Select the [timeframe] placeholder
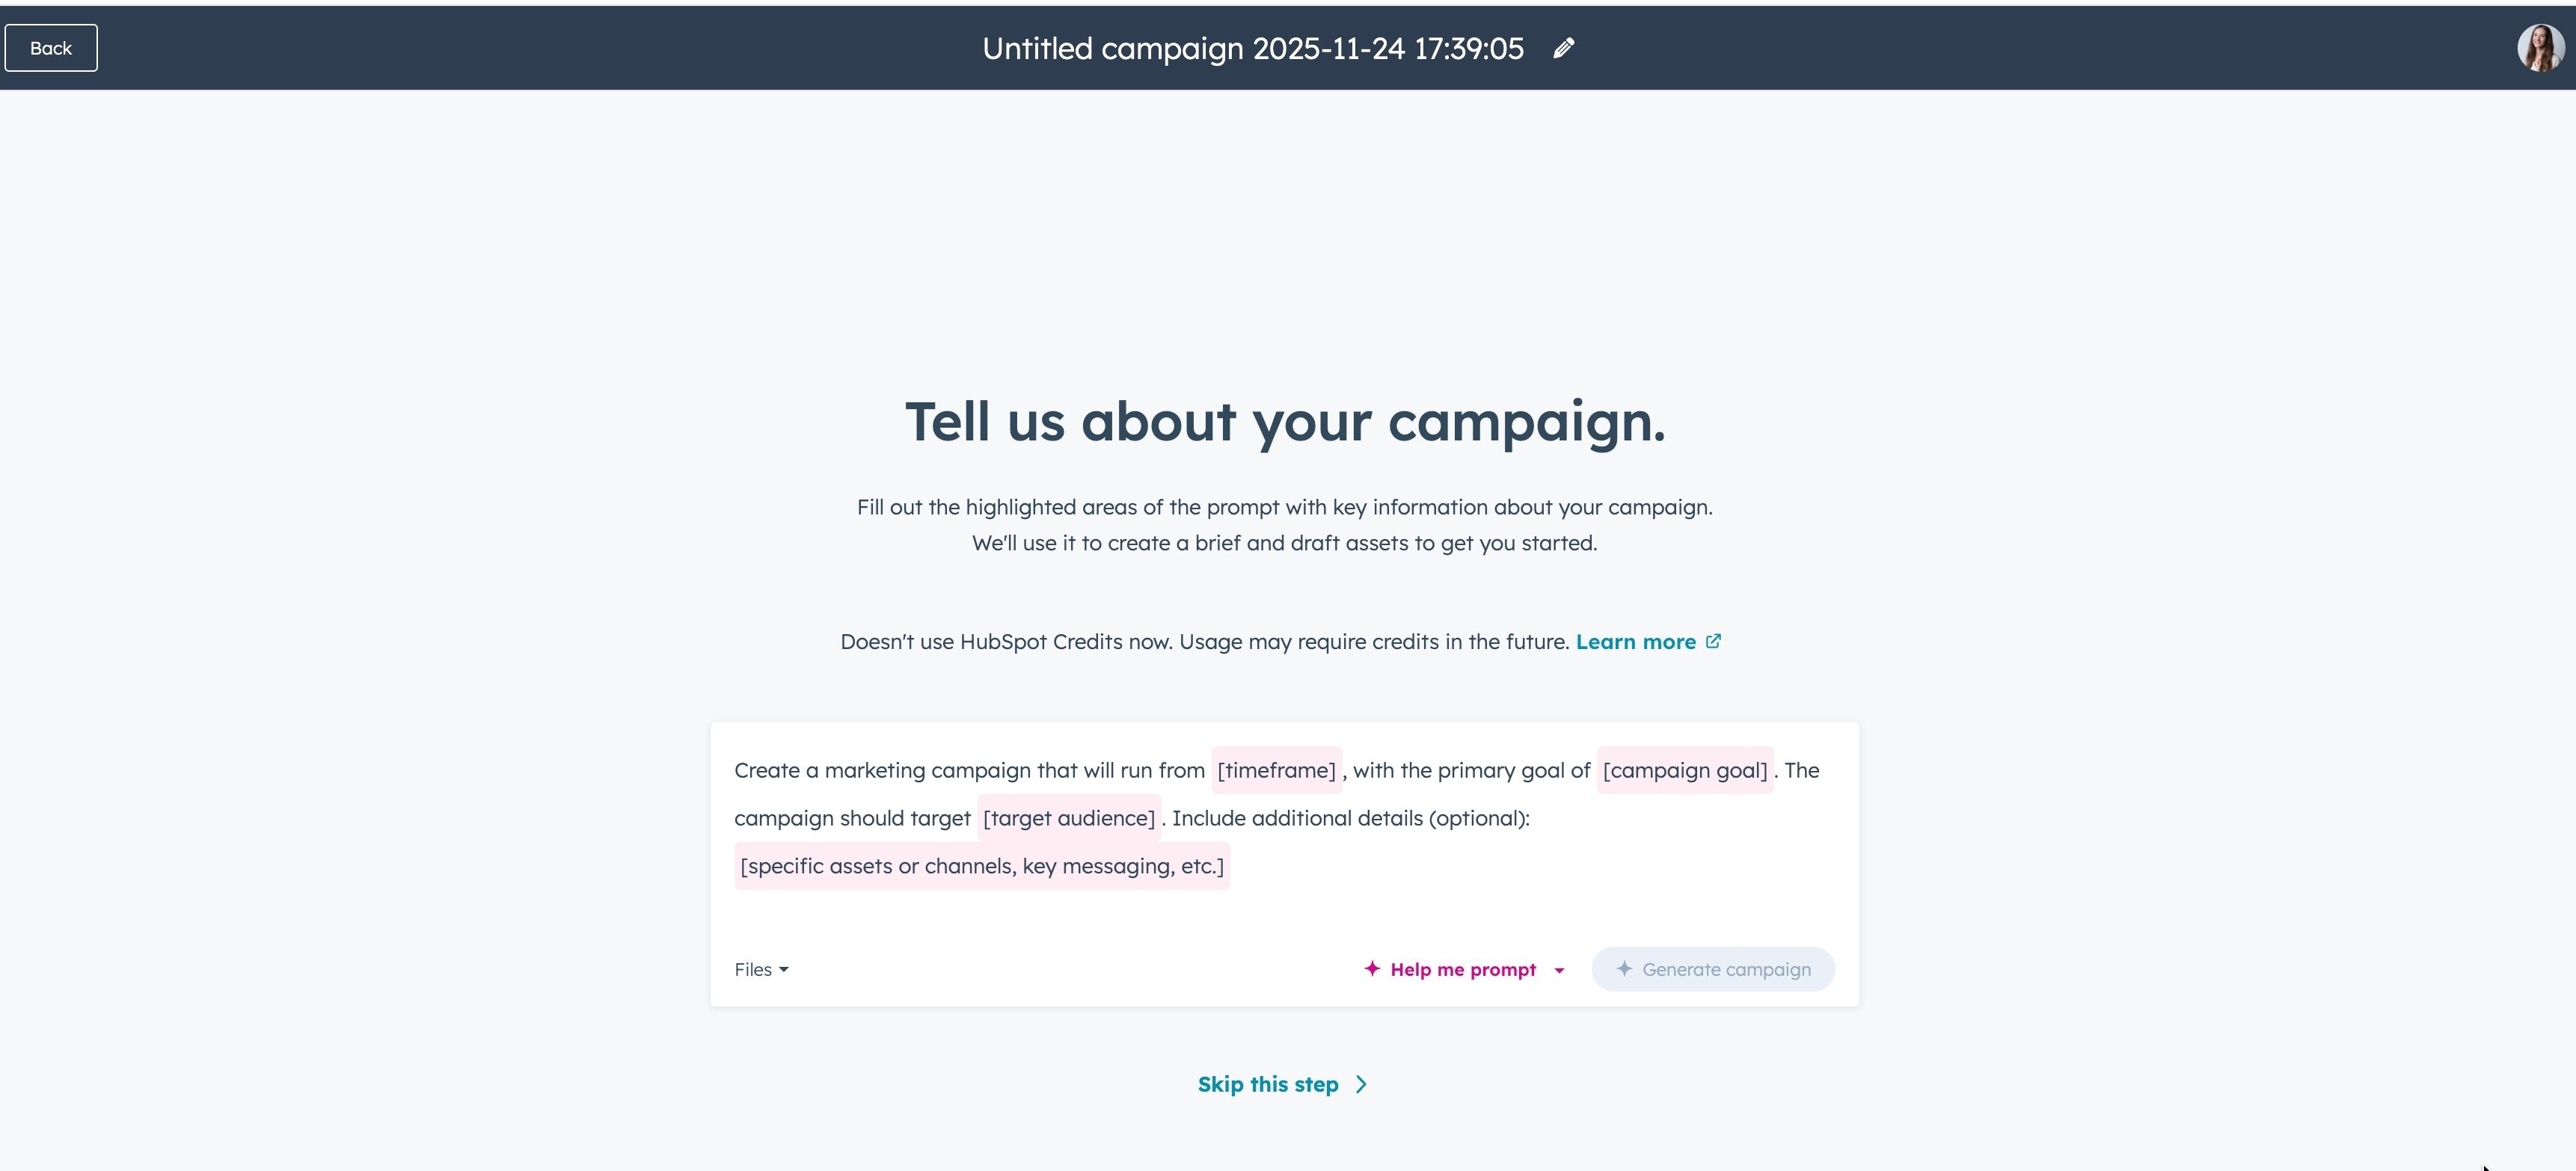The image size is (2576, 1171). [1276, 770]
